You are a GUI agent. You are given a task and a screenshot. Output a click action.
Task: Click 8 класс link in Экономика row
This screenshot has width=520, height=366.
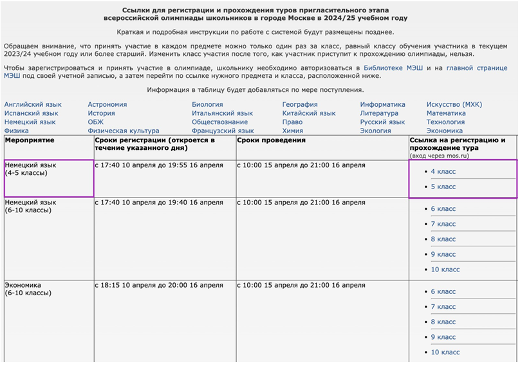[443, 322]
